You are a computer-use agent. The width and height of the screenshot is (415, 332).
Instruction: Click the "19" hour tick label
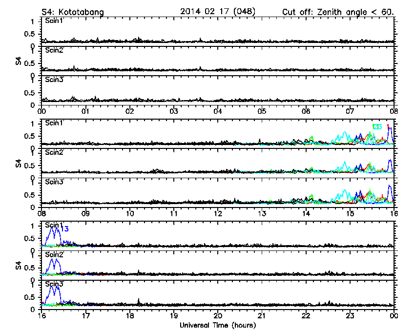(174, 316)
